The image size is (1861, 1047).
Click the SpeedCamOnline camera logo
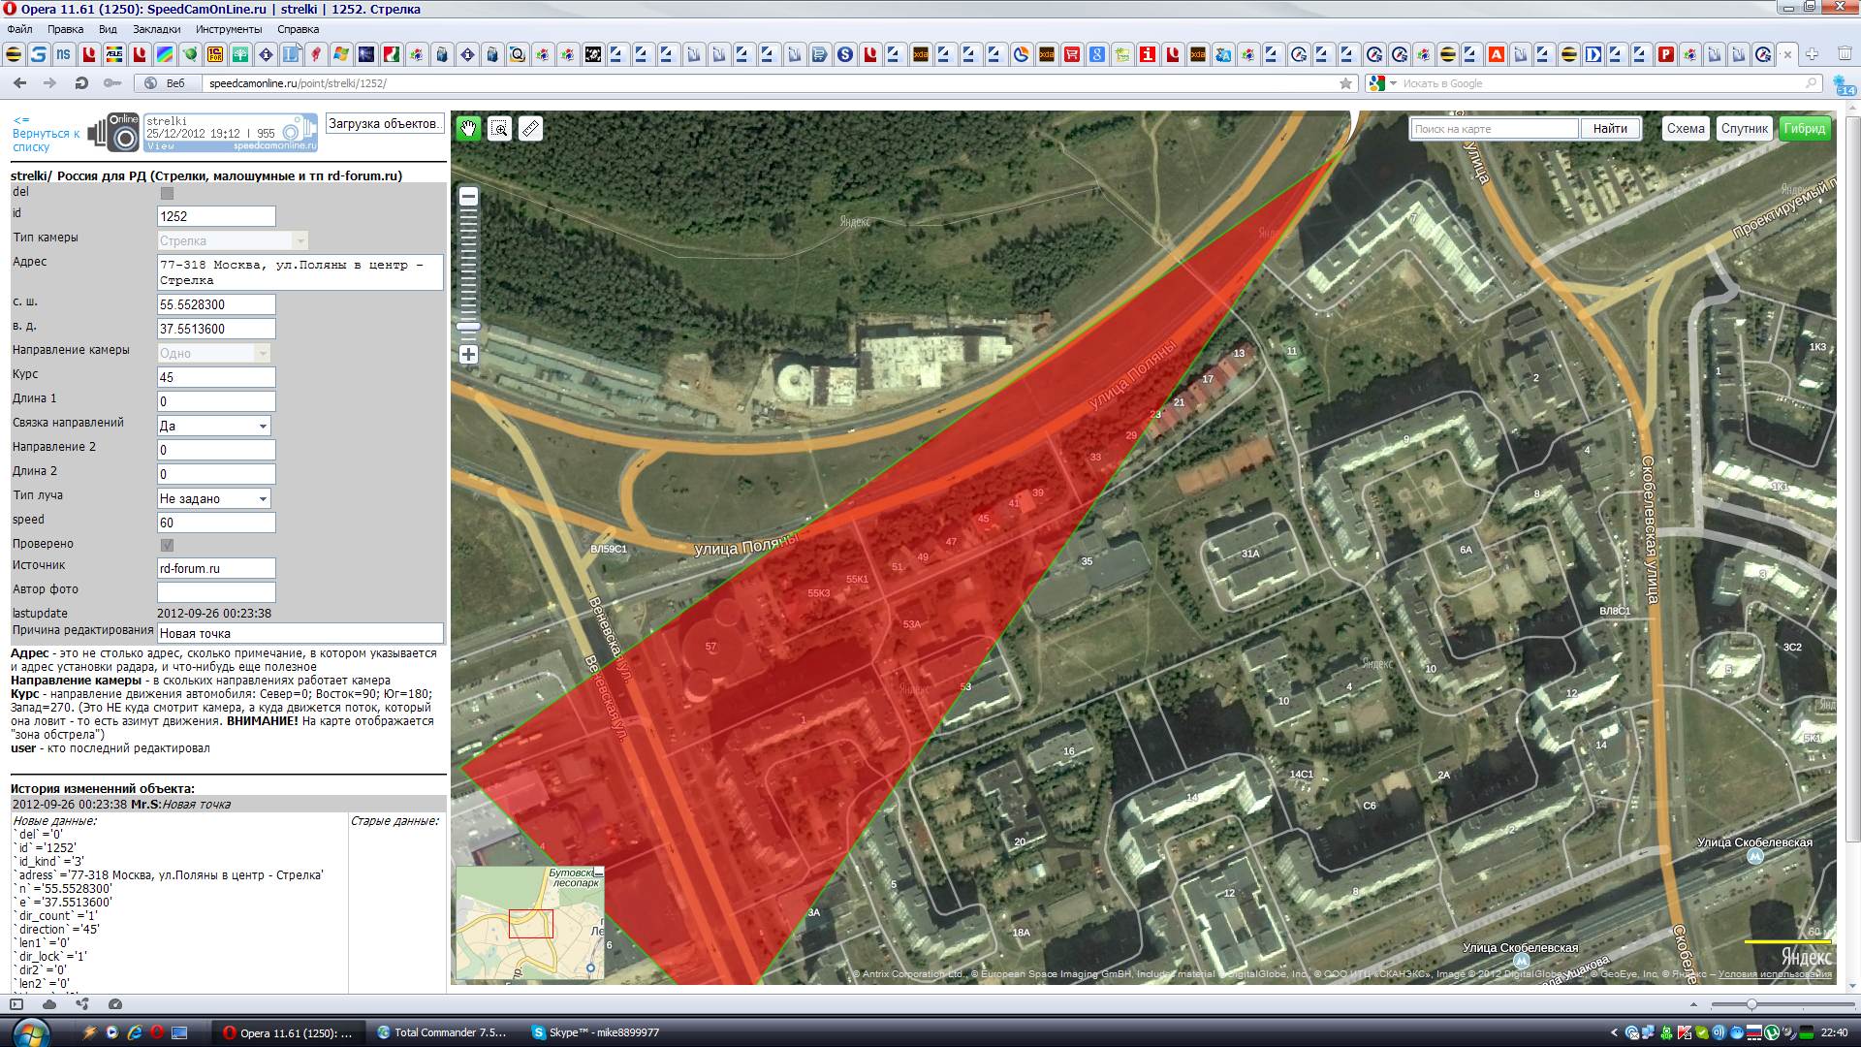point(114,133)
